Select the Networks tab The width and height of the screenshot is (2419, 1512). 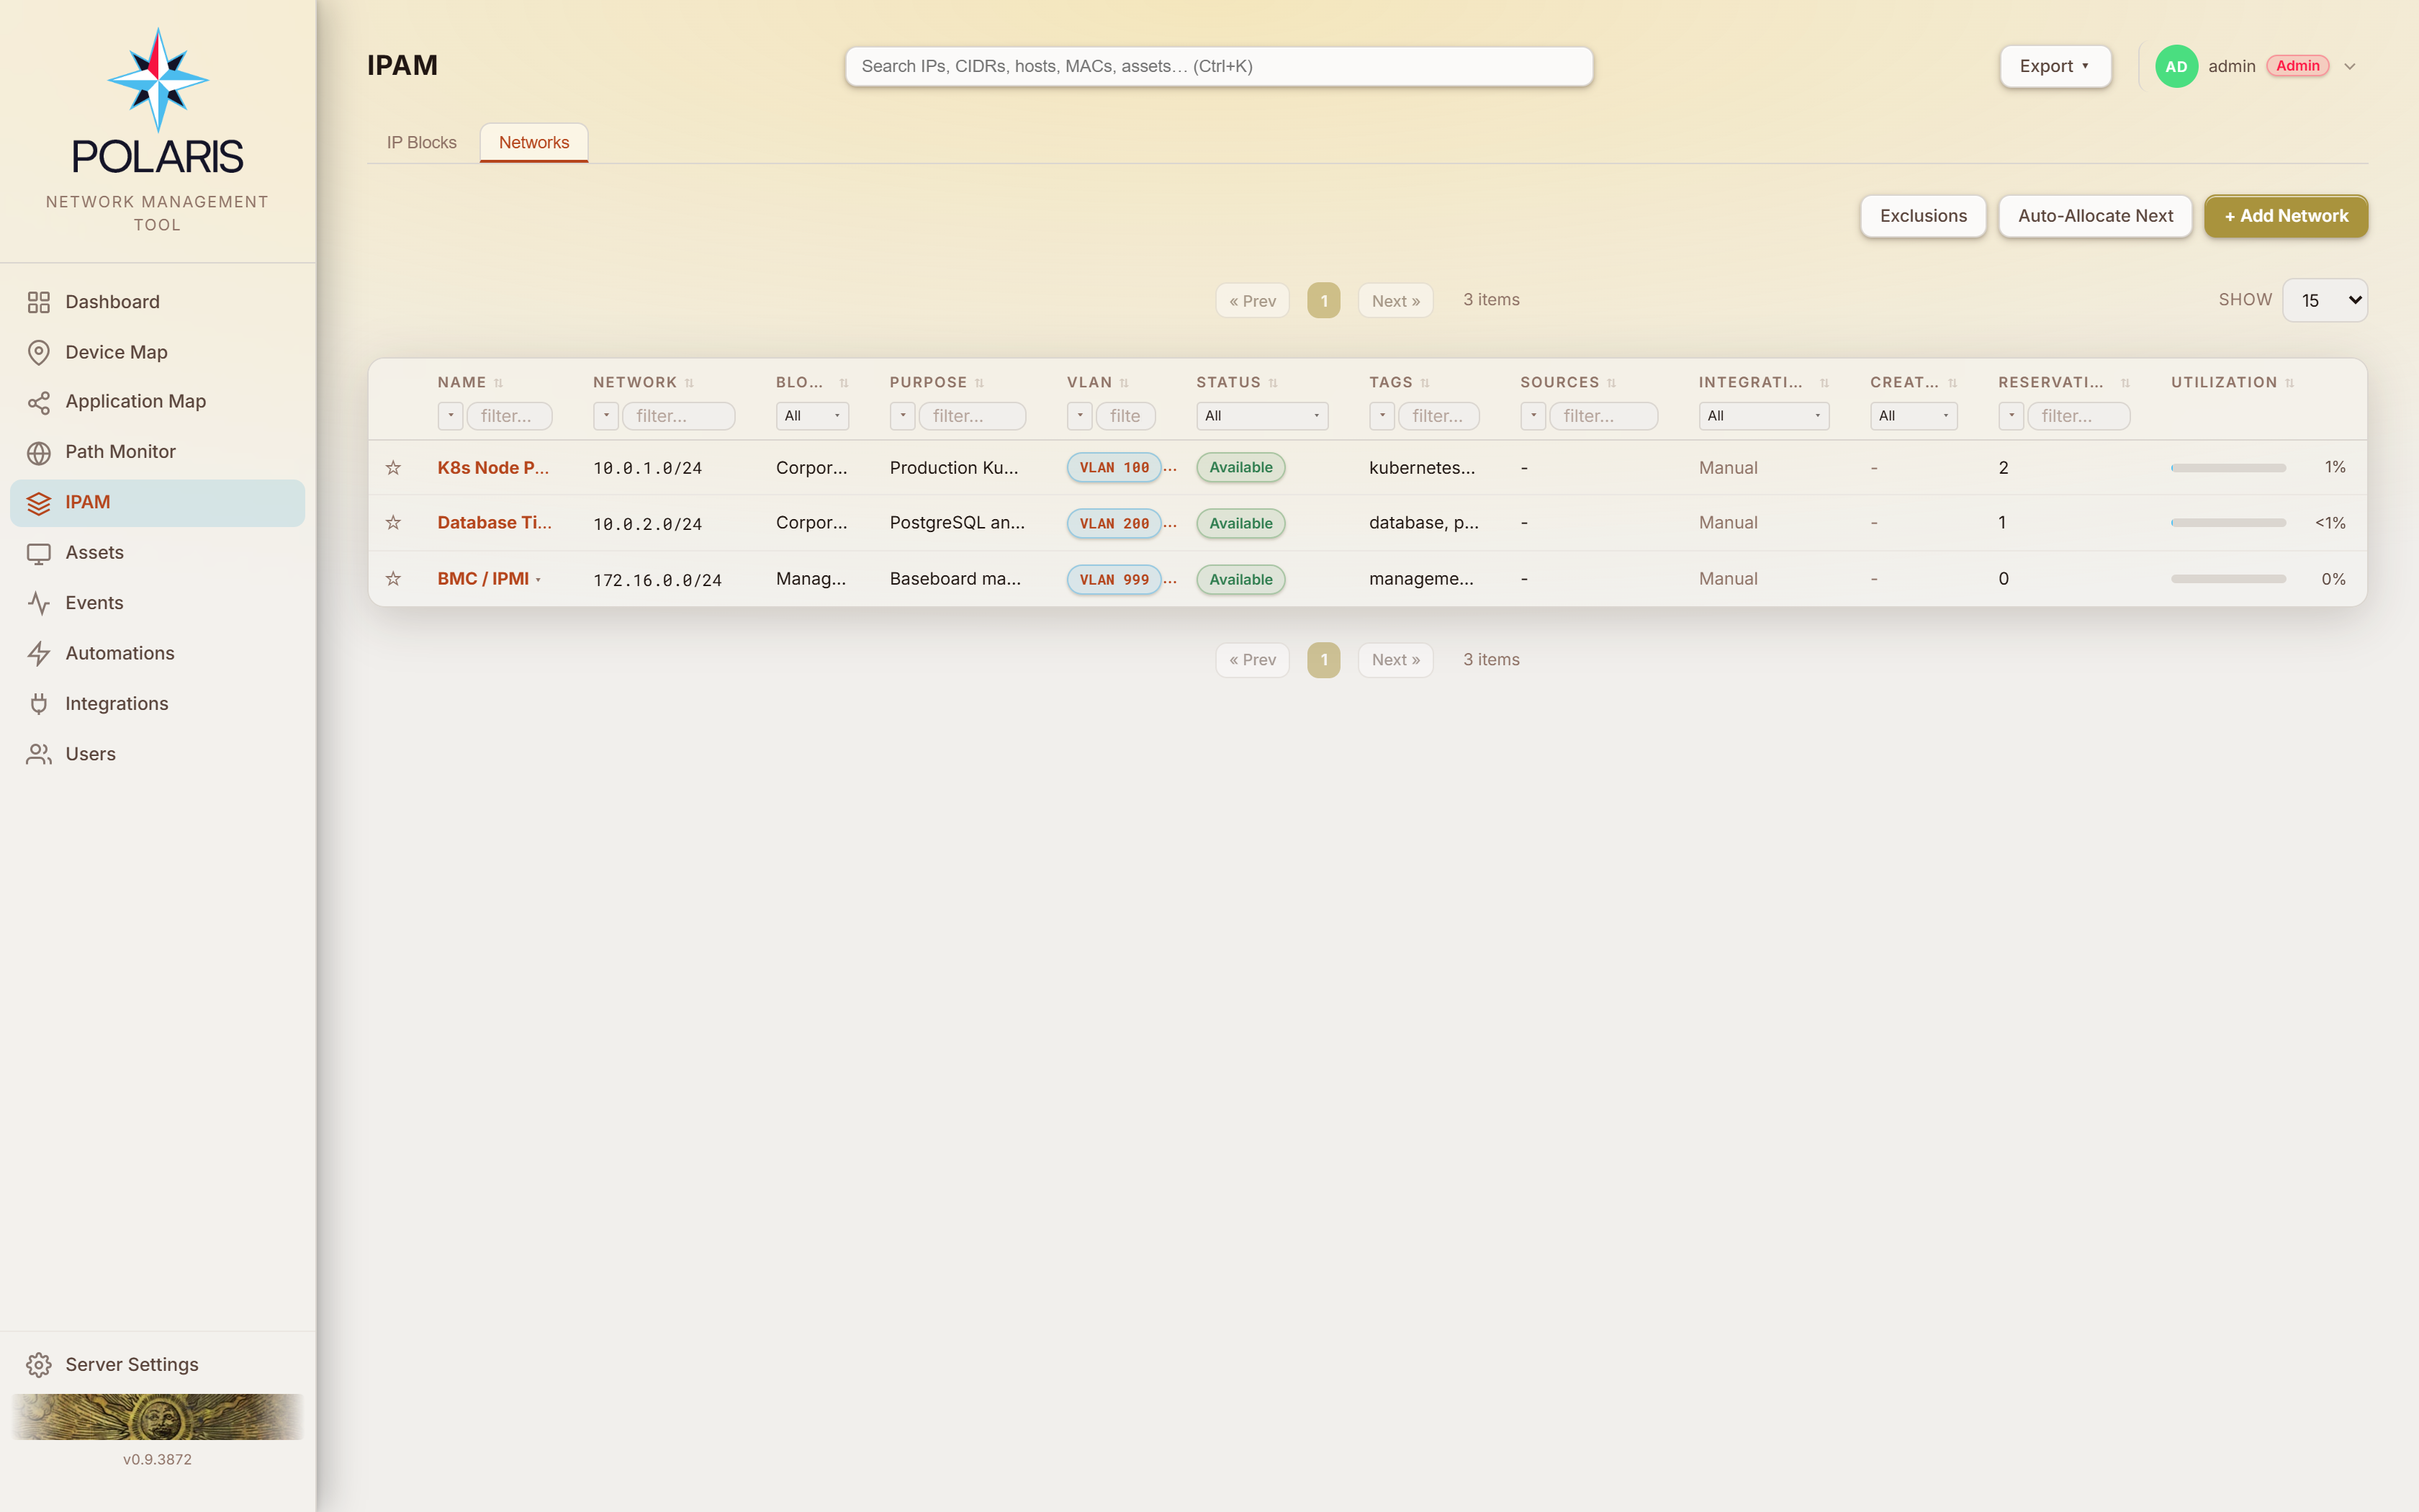point(533,143)
